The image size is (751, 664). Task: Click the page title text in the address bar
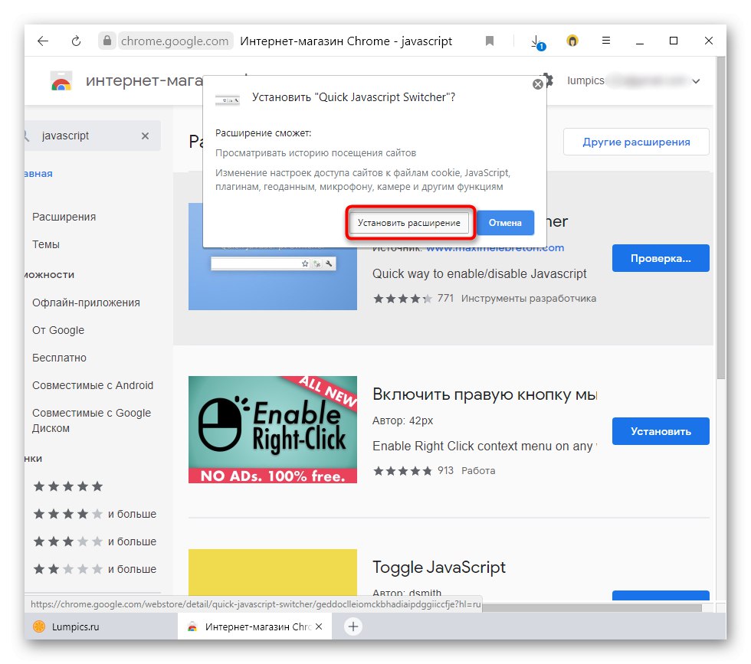pos(346,41)
